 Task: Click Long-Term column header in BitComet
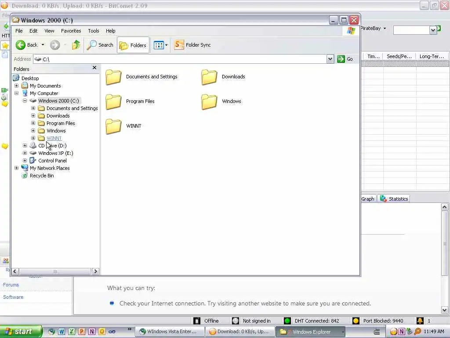click(x=432, y=56)
